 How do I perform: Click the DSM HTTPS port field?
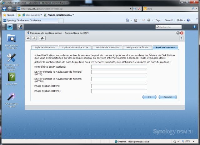[119, 79]
